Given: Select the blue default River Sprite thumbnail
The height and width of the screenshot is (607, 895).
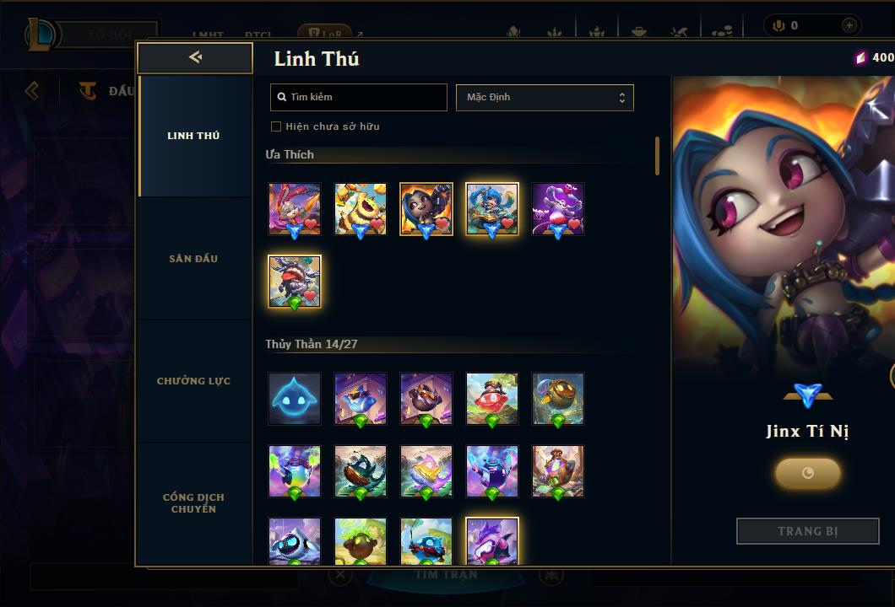Looking at the screenshot, I should [x=295, y=399].
